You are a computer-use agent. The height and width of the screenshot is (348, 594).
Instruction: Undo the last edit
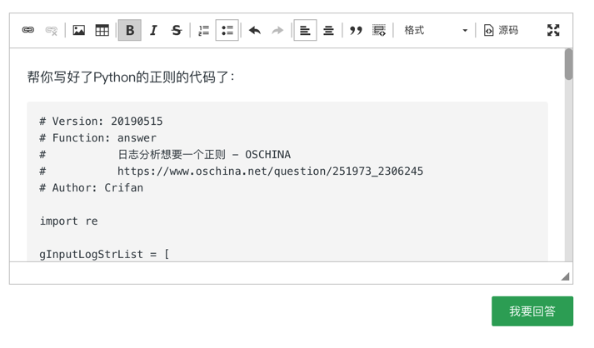point(255,31)
